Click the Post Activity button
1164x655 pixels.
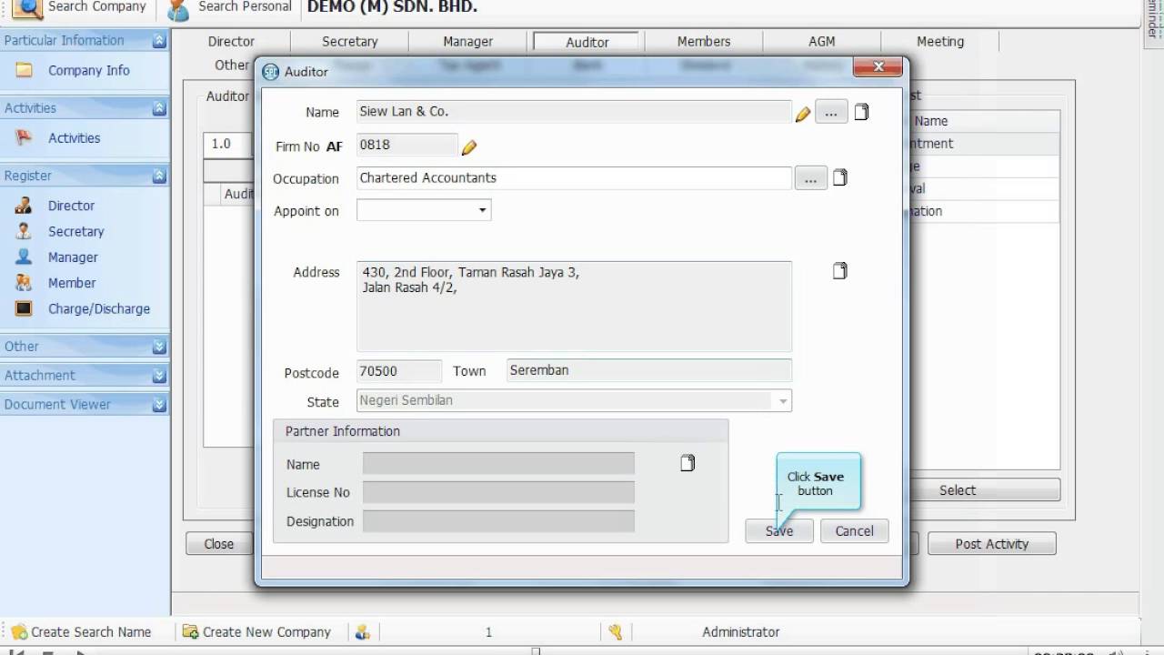(x=991, y=544)
